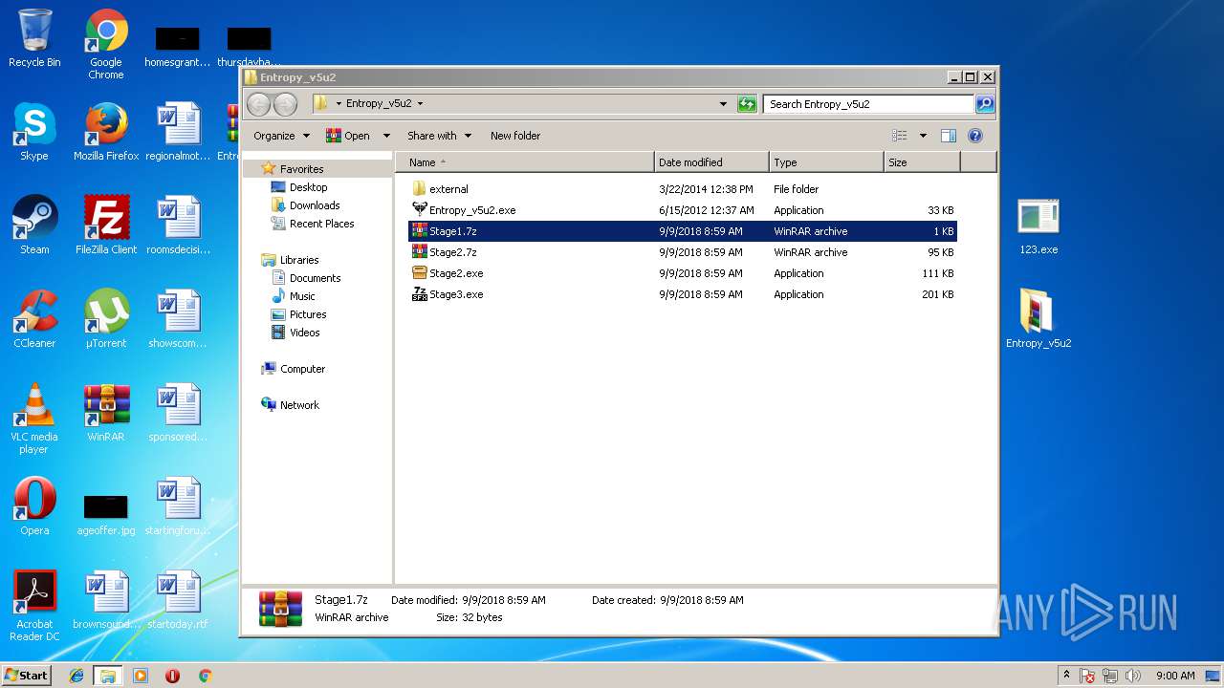
Task: Sort files by Date modified column
Action: tap(711, 162)
